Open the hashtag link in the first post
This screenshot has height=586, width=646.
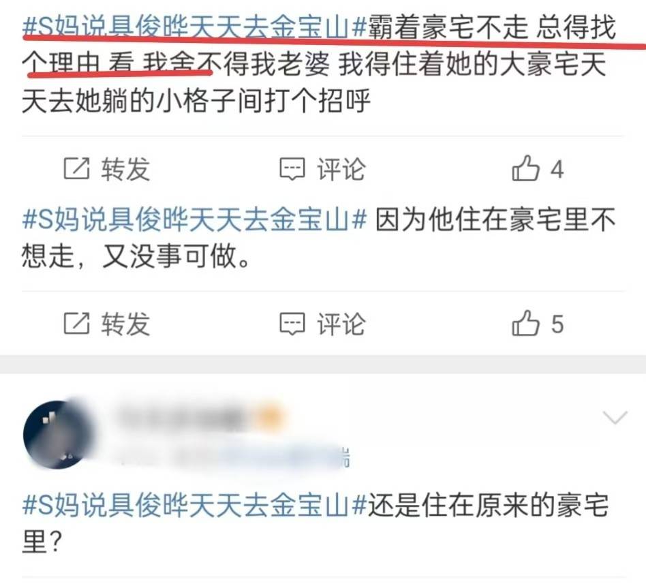pos(194,27)
